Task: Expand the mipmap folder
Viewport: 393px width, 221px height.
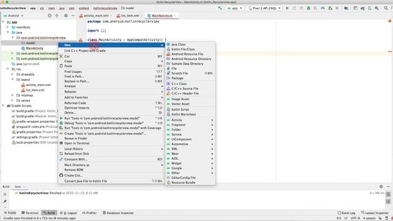Action: [12, 95]
